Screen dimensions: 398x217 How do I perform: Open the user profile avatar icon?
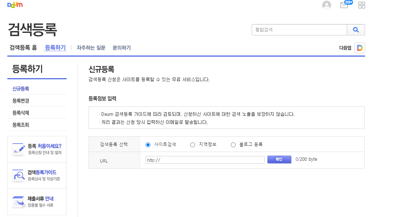click(x=326, y=5)
